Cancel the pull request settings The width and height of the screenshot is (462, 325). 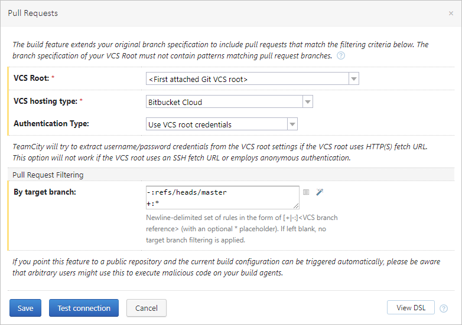coord(147,308)
